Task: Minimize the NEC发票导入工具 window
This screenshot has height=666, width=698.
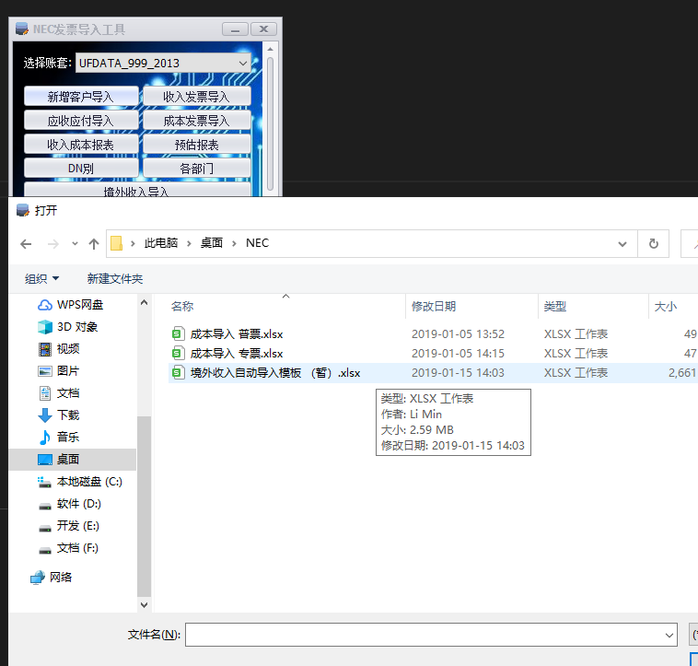Action: click(235, 29)
